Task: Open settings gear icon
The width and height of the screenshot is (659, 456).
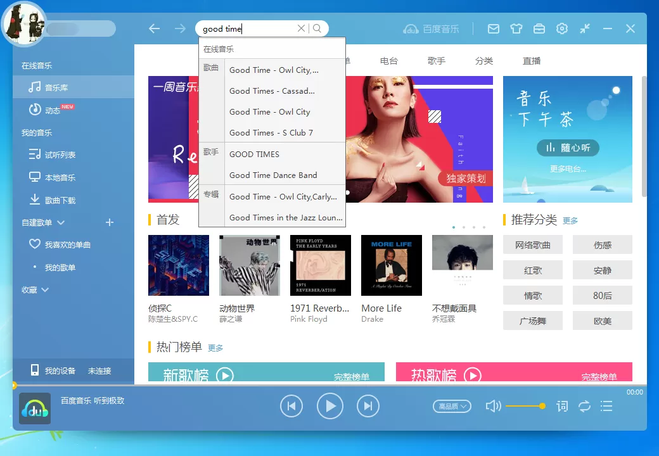Action: pyautogui.click(x=562, y=28)
